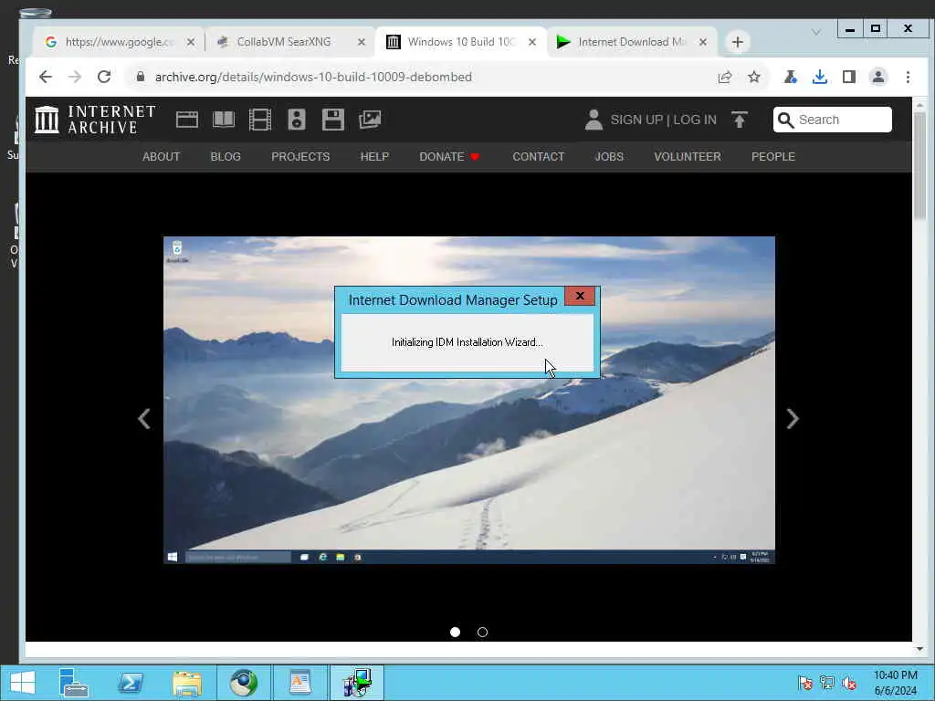Click the volume tray icon

coord(849,683)
